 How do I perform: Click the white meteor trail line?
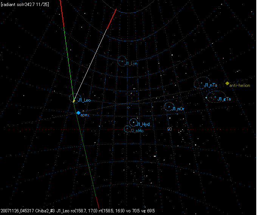90,65
